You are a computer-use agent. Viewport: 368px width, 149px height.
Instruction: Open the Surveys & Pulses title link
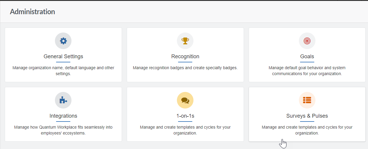pyautogui.click(x=307, y=116)
